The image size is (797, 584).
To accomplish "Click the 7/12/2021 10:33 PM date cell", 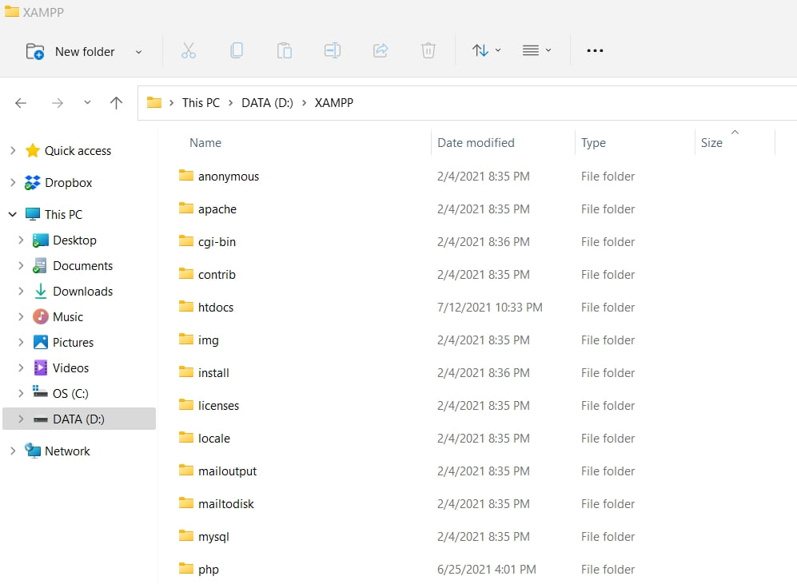I will pos(490,308).
